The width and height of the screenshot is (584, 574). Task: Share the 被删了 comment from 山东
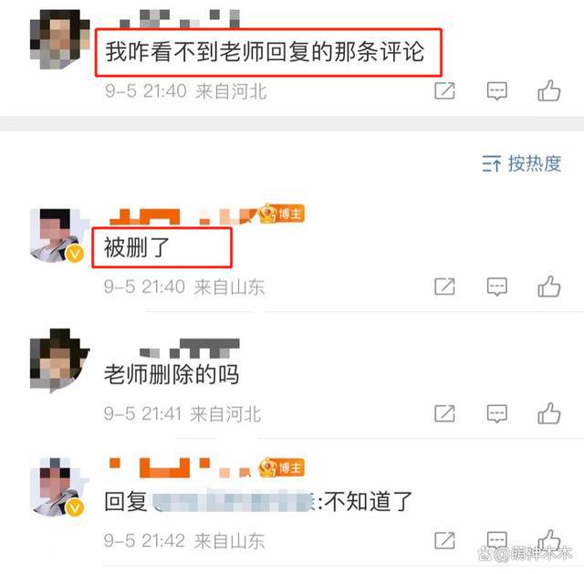444,287
